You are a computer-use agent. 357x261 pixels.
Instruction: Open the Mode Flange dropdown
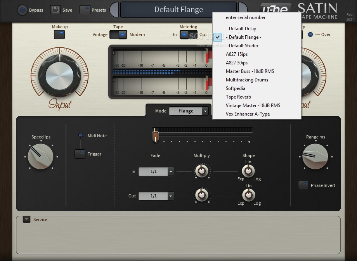pyautogui.click(x=189, y=111)
